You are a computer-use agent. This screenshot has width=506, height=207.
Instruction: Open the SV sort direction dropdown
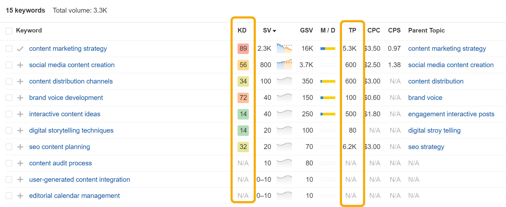click(275, 31)
